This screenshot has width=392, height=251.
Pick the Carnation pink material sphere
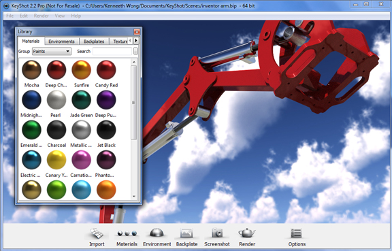(82, 160)
